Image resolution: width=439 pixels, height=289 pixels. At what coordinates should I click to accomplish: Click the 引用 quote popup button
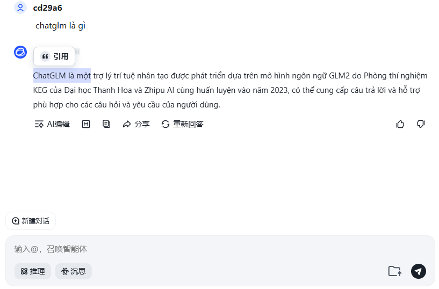tap(54, 56)
